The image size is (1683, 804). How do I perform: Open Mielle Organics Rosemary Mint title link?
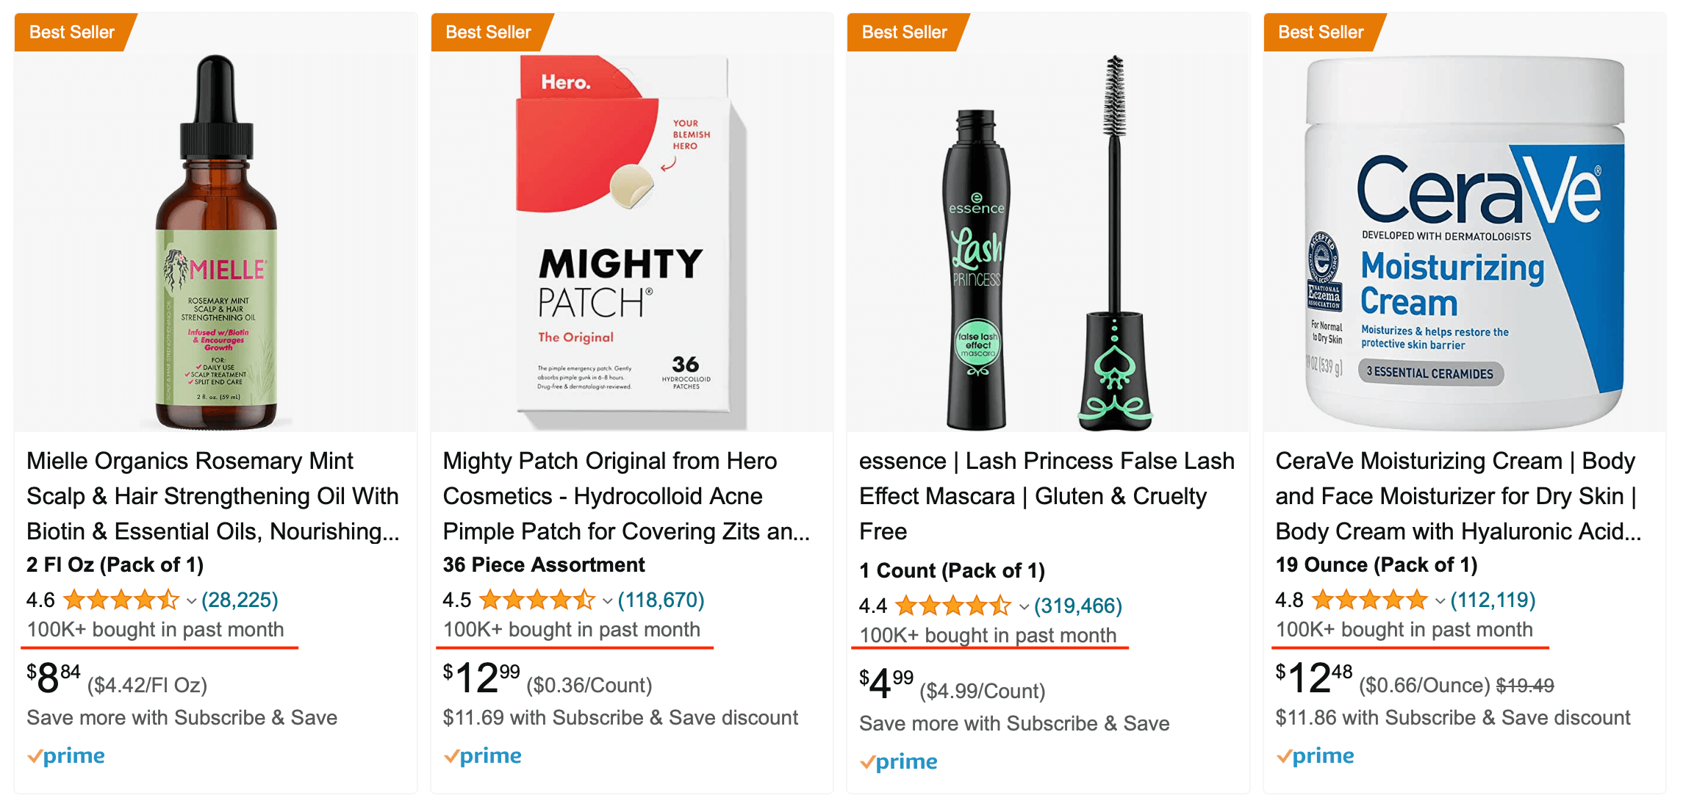213,496
